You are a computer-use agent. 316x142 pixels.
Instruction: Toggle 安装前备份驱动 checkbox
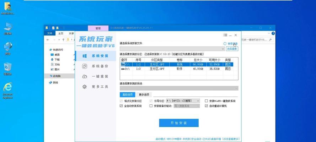pos(151,106)
